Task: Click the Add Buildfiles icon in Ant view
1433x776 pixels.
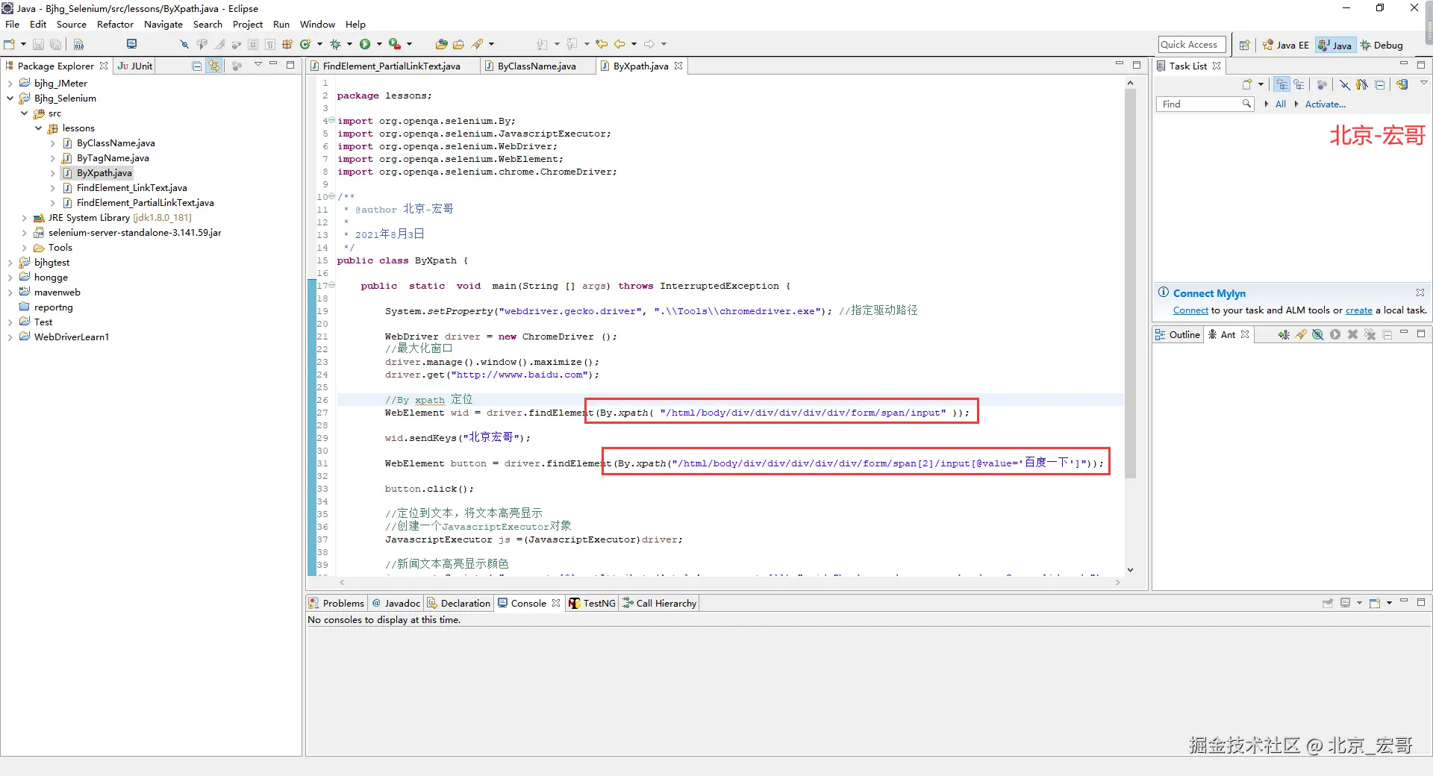Action: 1284,334
